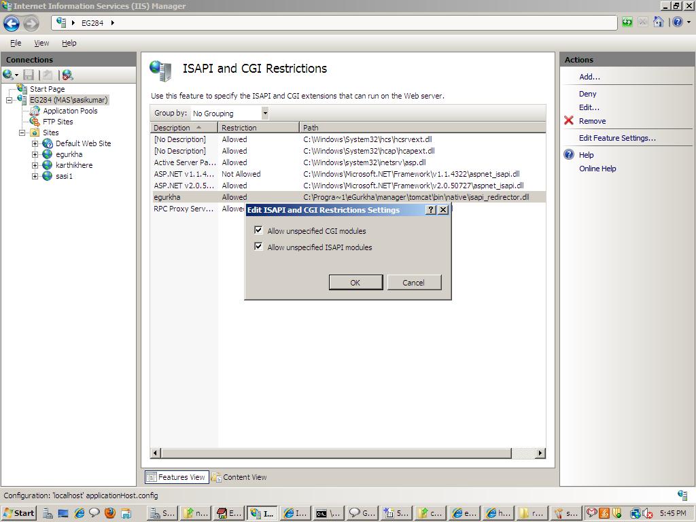
Task: Open dropdown arrow beside new connection icon
Action: (17, 75)
